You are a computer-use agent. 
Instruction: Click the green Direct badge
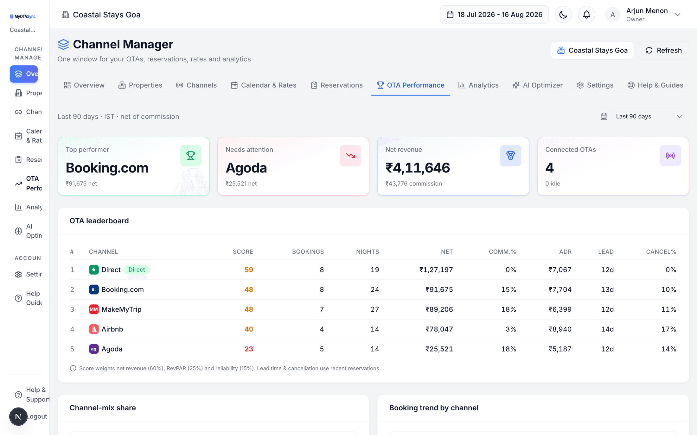tap(137, 270)
